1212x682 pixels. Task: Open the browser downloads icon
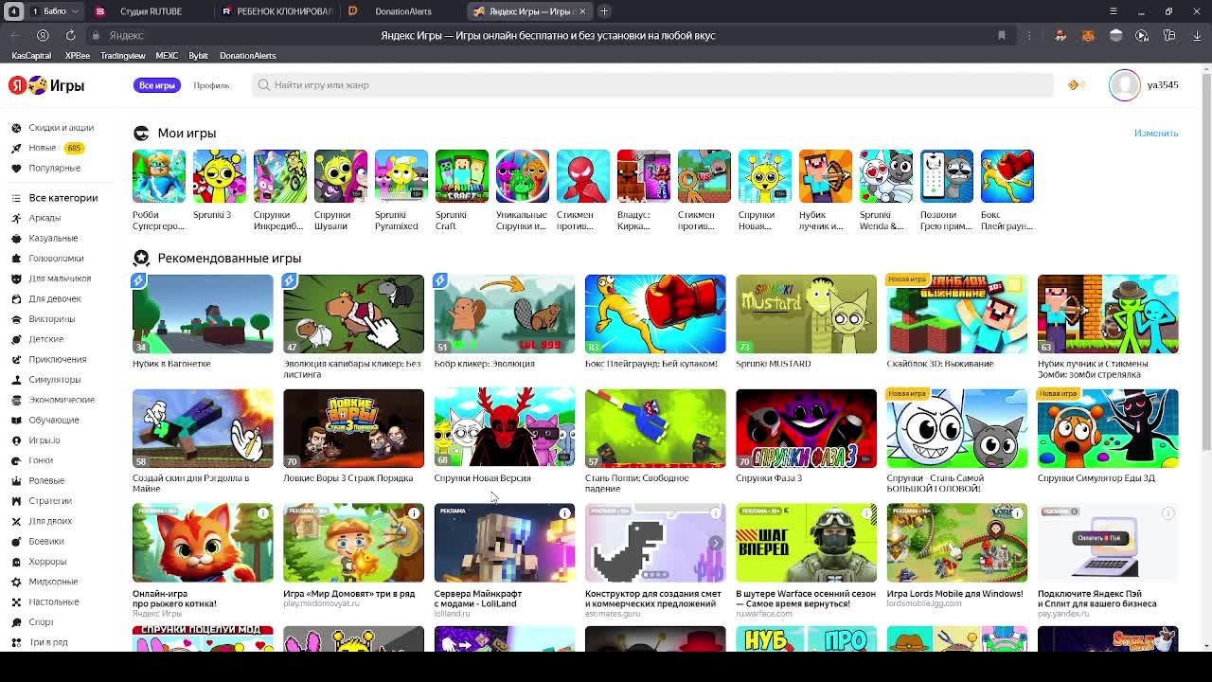click(1197, 35)
